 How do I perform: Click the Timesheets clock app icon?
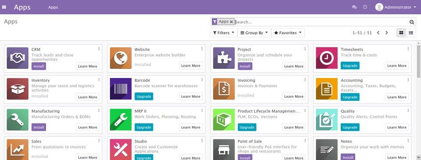coord(327,58)
